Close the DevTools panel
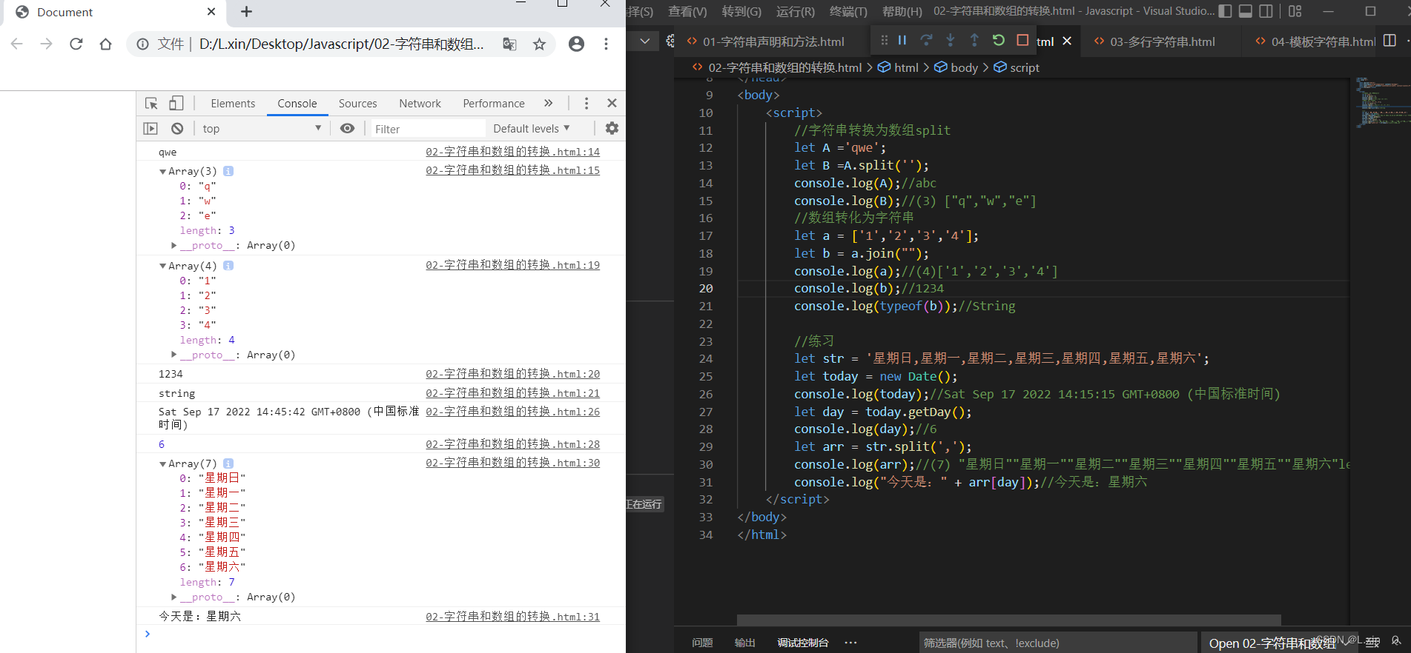 [x=612, y=103]
